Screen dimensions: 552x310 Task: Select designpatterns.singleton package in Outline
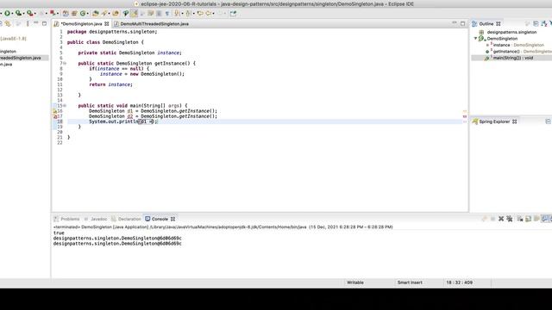tap(511, 32)
